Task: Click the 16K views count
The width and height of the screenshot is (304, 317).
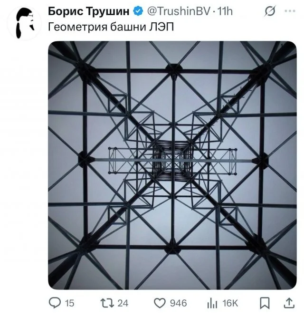Action: click(230, 303)
